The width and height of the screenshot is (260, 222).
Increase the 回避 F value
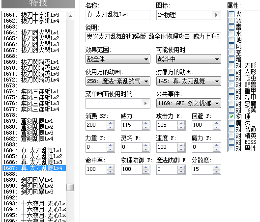click(x=216, y=123)
